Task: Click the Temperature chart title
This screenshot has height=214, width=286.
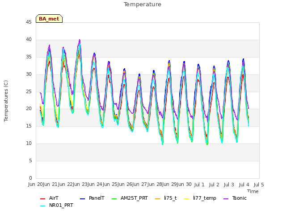Action: tap(143, 4)
